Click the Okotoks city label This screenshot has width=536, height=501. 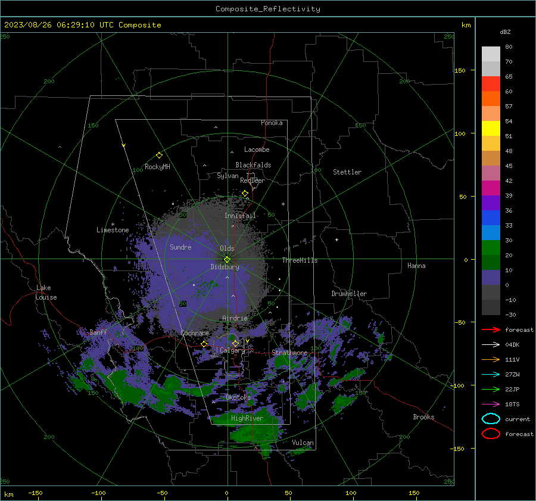tap(238, 397)
